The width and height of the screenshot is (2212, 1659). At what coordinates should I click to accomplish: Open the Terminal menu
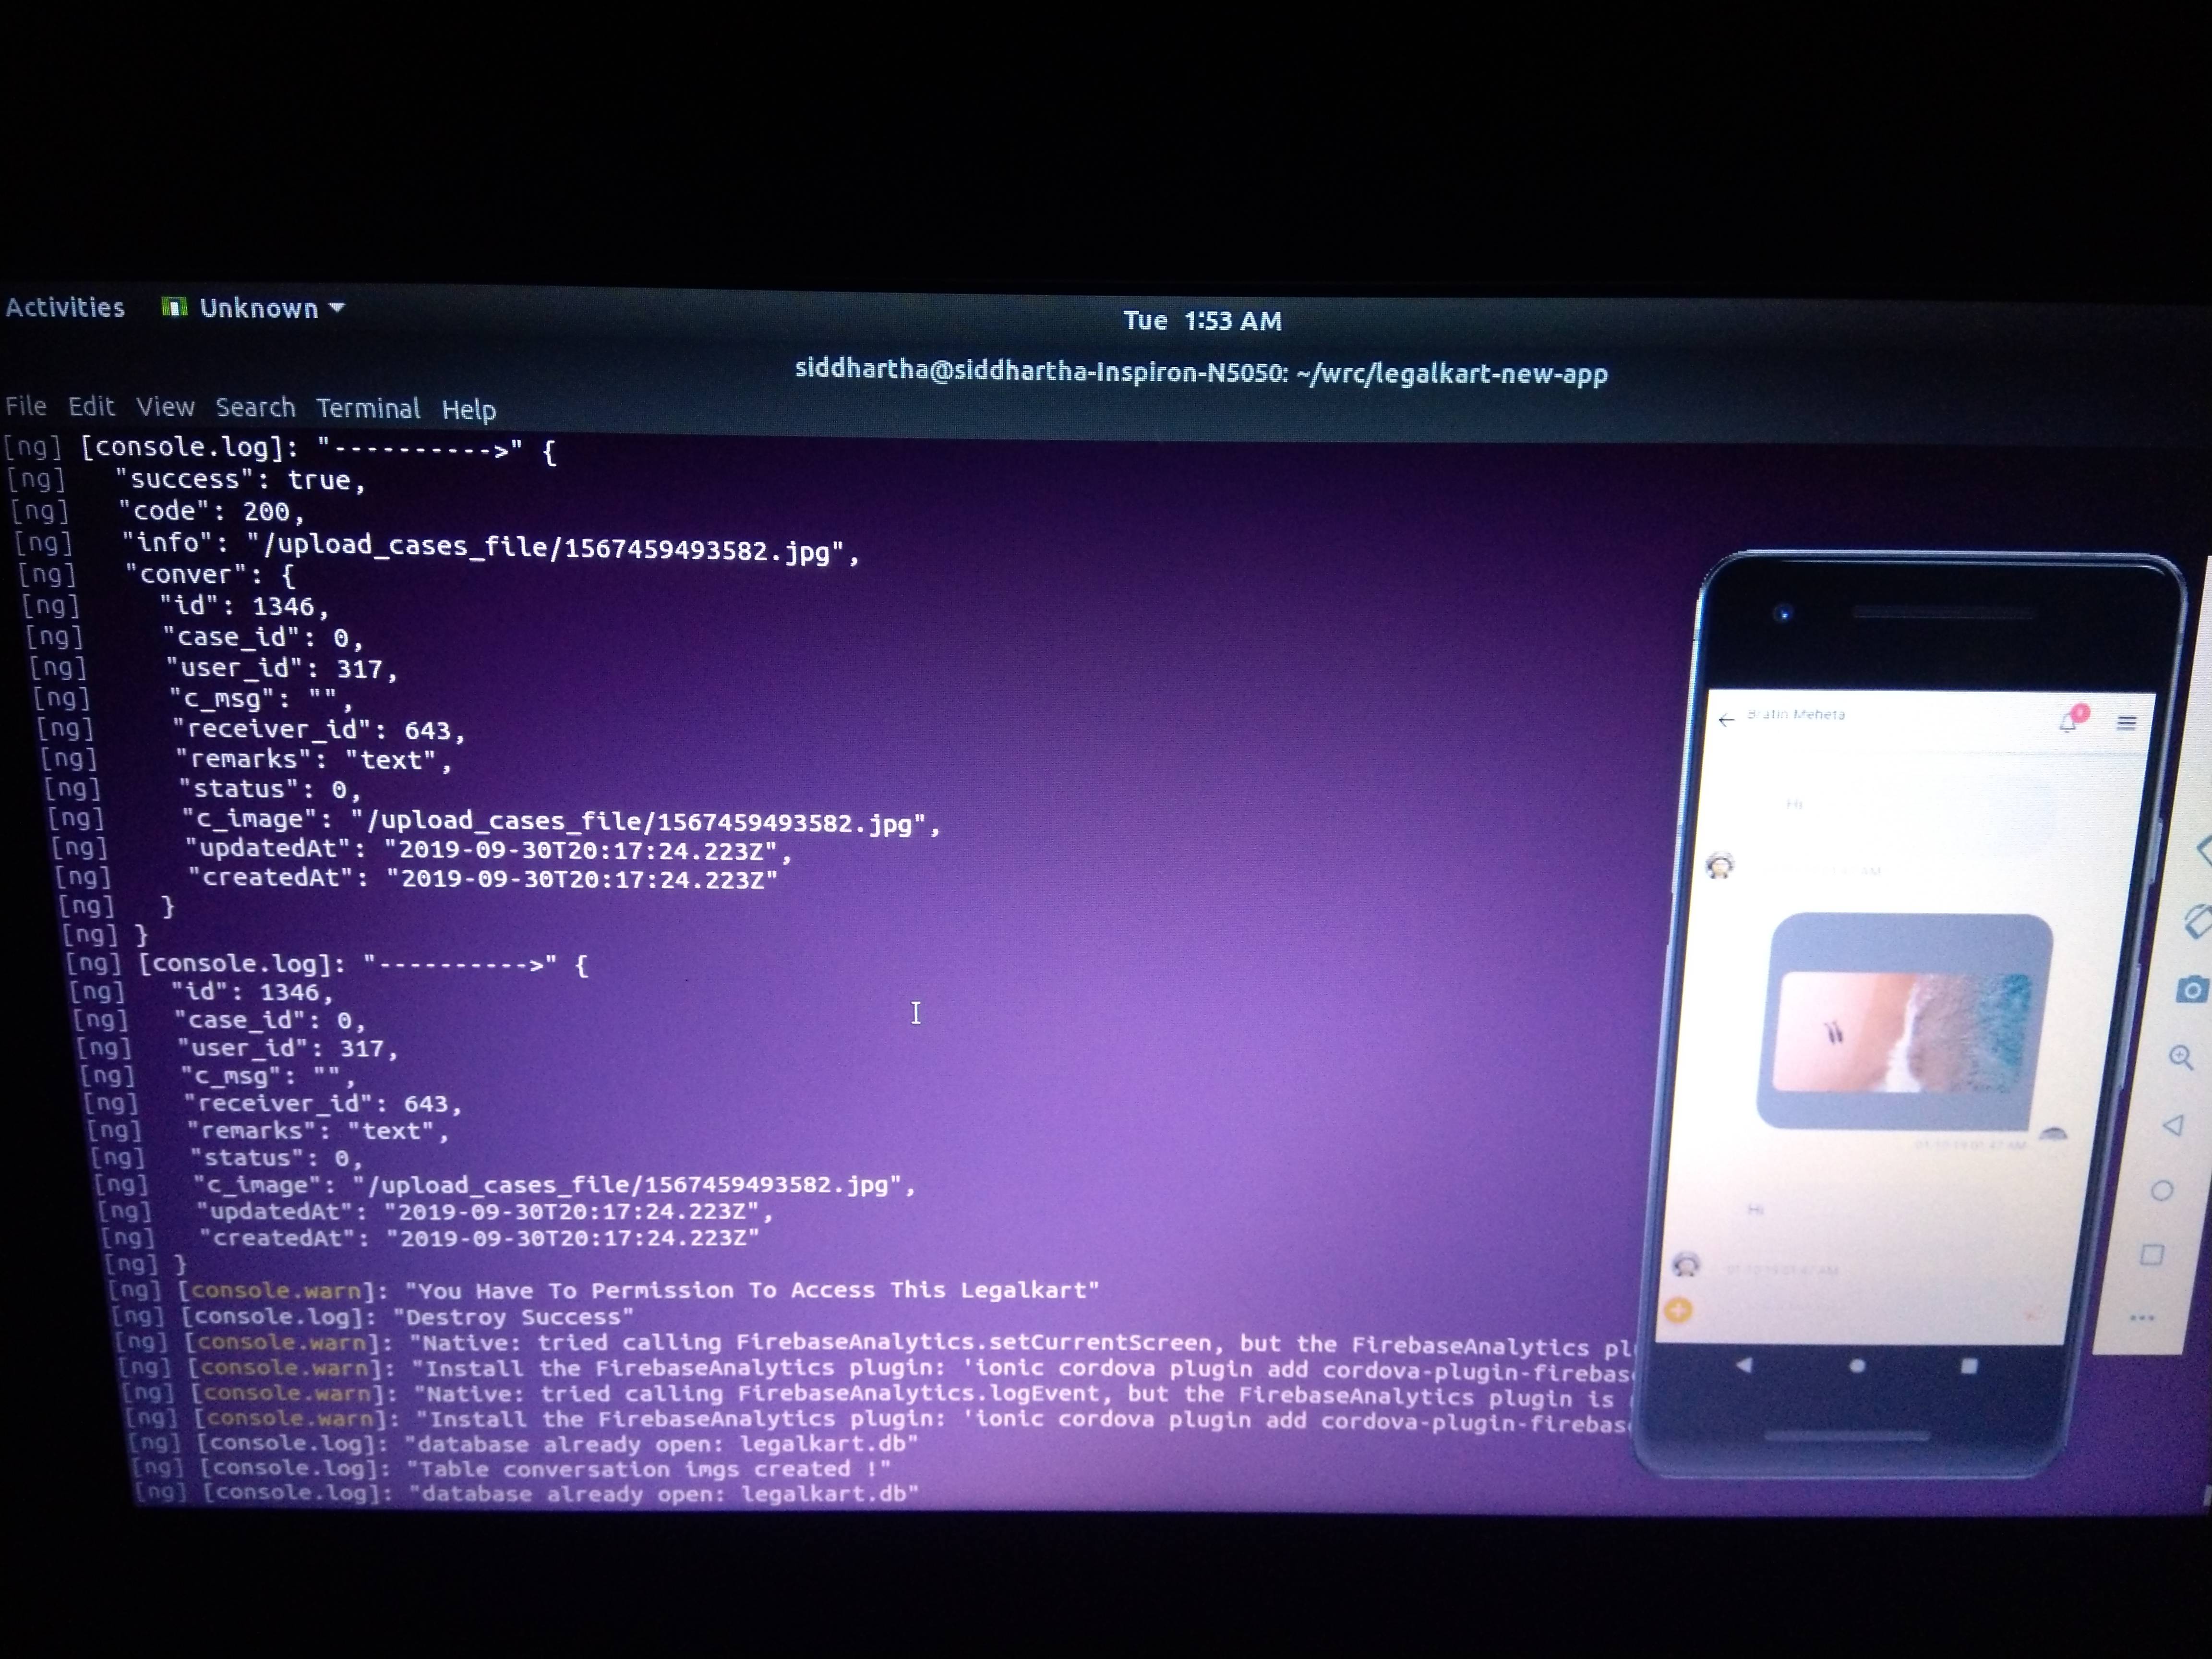pos(368,408)
